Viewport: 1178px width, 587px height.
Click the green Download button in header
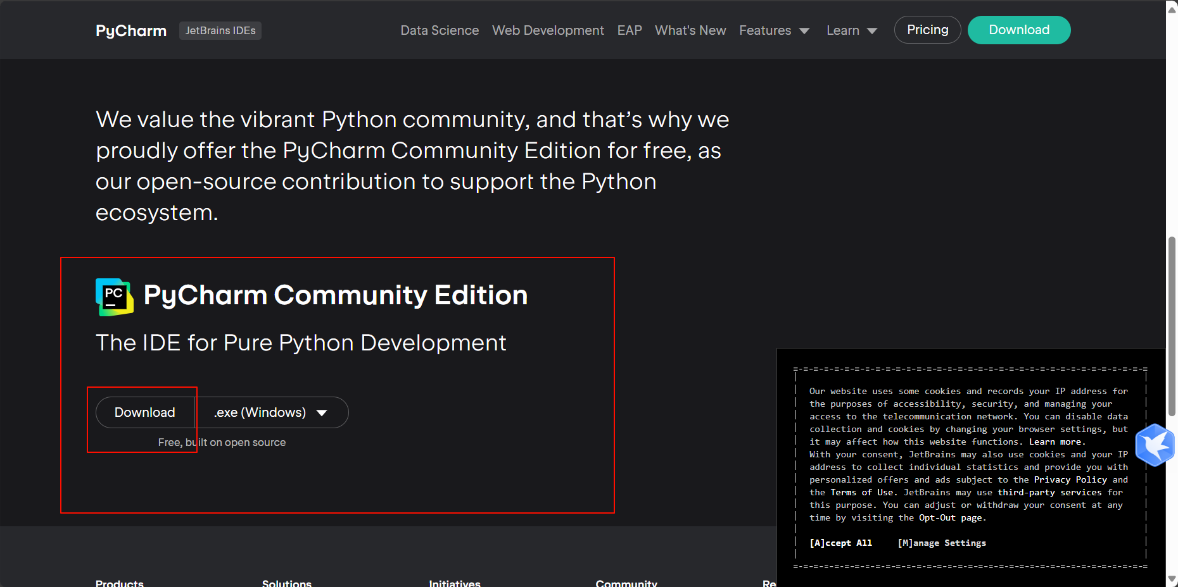pyautogui.click(x=1019, y=30)
